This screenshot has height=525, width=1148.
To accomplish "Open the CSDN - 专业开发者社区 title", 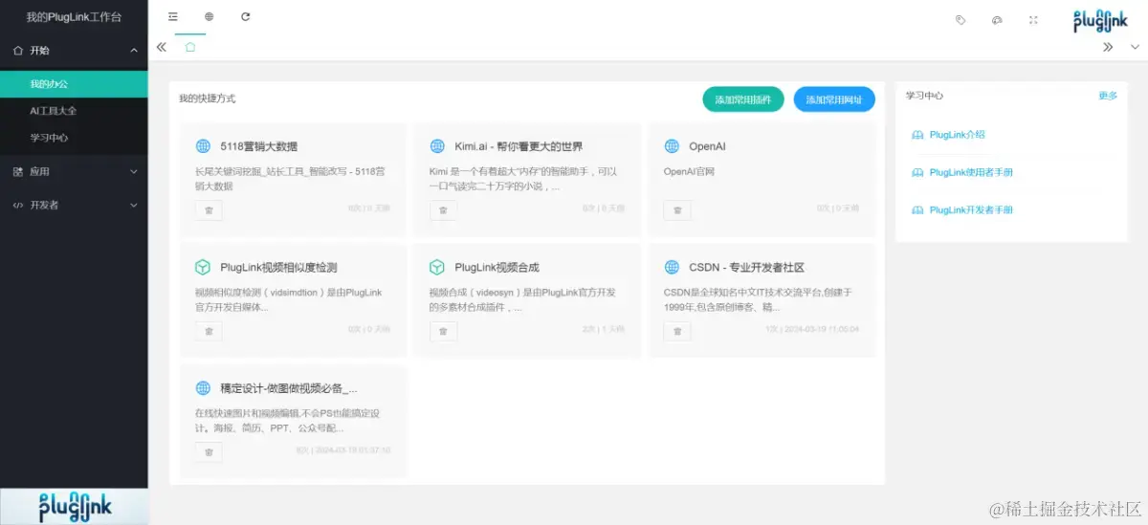I will (747, 268).
